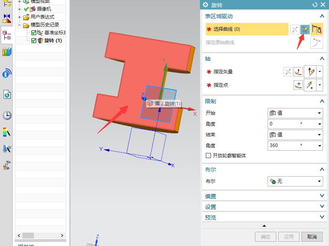Open dropdown arrow of end angle 360 field

(x=320, y=146)
